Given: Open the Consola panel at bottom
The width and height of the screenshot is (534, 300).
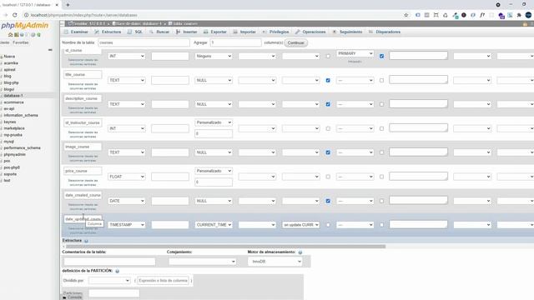Looking at the screenshot, I should tap(73, 297).
